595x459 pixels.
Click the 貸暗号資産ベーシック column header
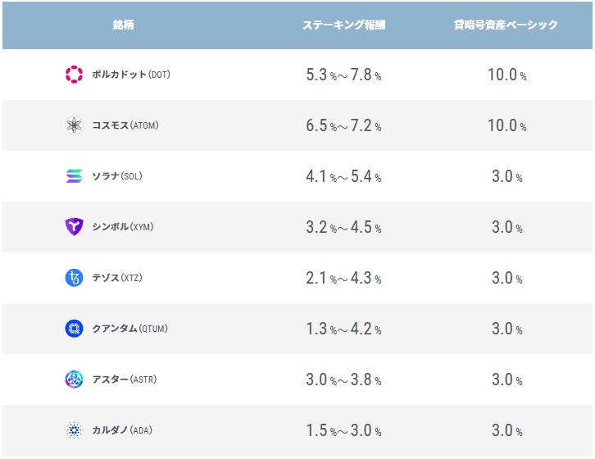tap(506, 25)
